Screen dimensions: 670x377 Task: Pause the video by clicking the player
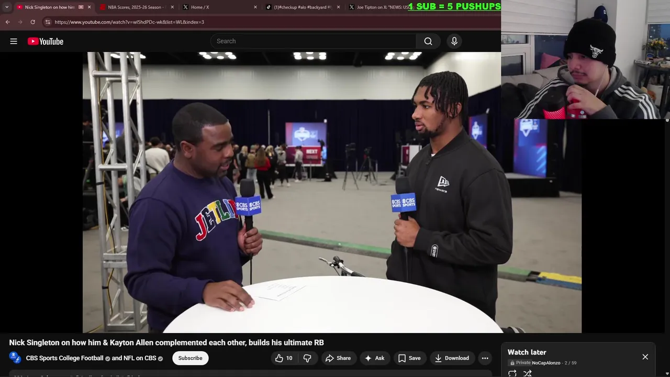tap(332, 192)
